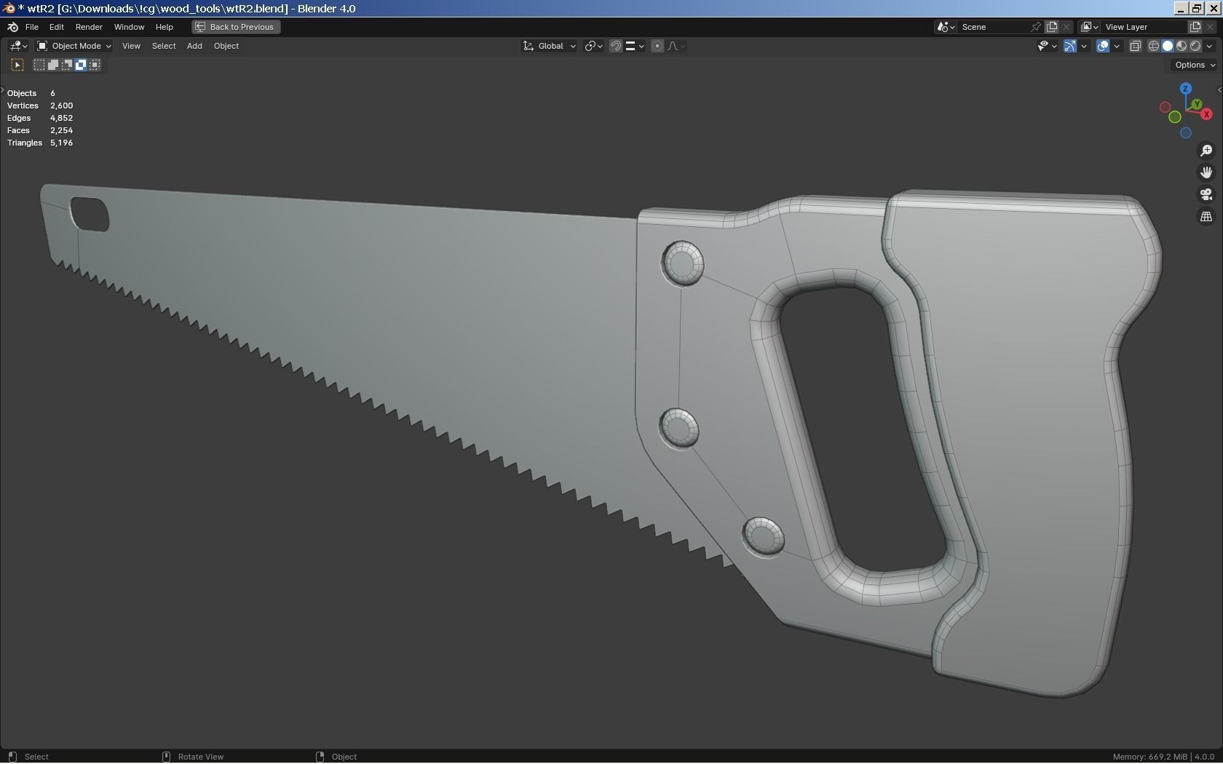Open the viewport Add menu

194,46
